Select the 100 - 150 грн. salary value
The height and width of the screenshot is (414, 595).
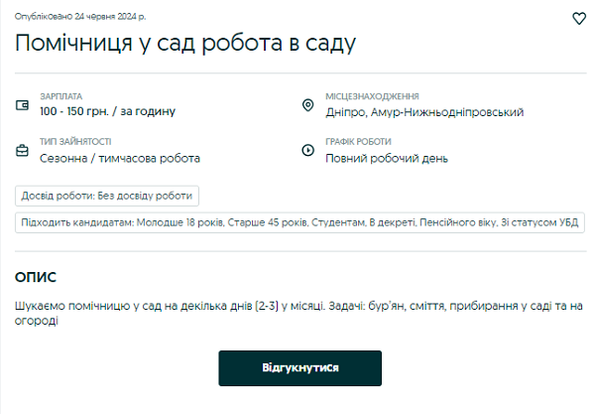pyautogui.click(x=107, y=112)
